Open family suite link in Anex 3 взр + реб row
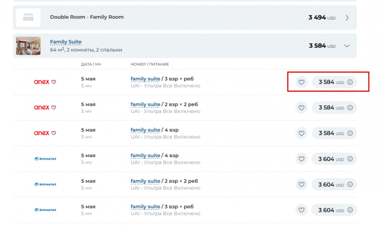The width and height of the screenshot is (386, 227). point(145,79)
